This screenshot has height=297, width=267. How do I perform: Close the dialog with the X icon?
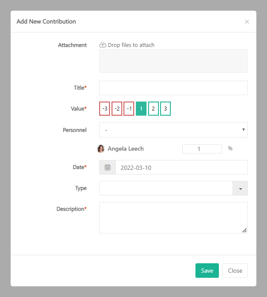pyautogui.click(x=247, y=22)
